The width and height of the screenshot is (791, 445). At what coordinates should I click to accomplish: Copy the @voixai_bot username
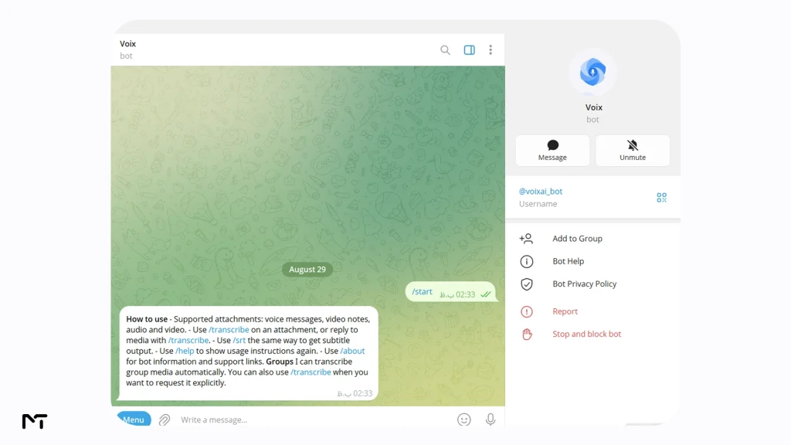point(540,192)
